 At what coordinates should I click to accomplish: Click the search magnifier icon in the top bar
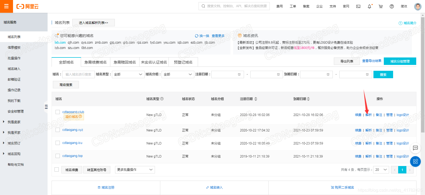[x=203, y=6]
